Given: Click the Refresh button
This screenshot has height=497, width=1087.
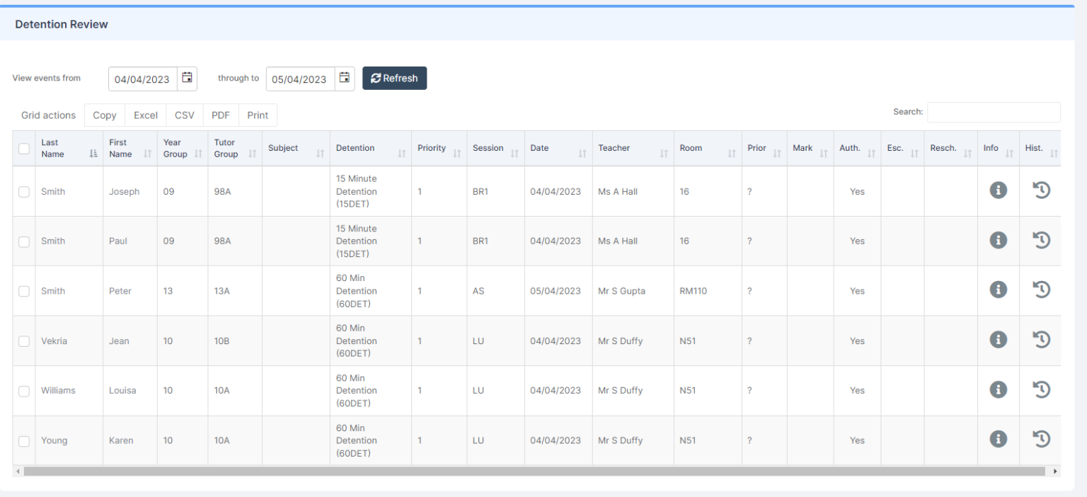Looking at the screenshot, I should point(394,79).
